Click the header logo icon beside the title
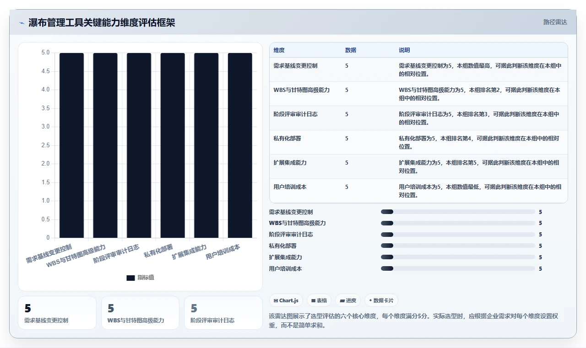586x348 pixels. pos(22,23)
